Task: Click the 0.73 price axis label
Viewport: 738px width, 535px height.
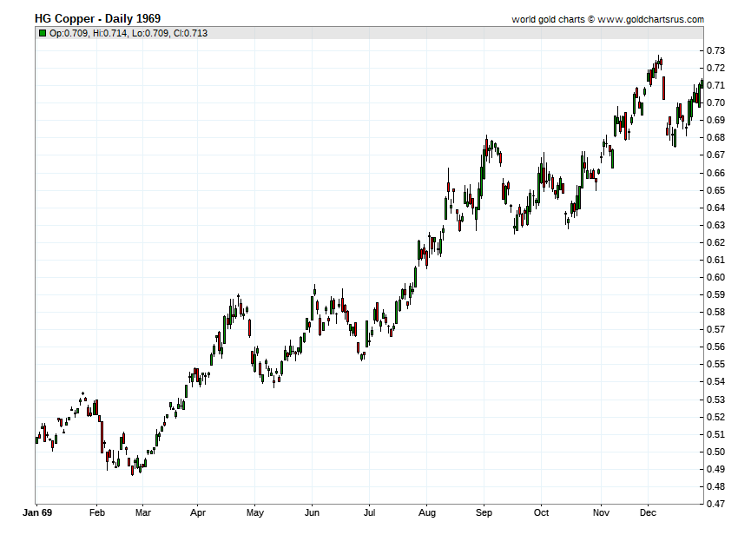Action: coord(716,50)
